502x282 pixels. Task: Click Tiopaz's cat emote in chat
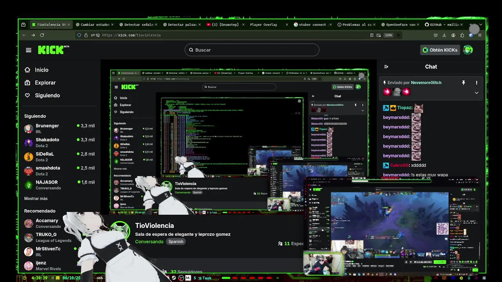pyautogui.click(x=418, y=108)
